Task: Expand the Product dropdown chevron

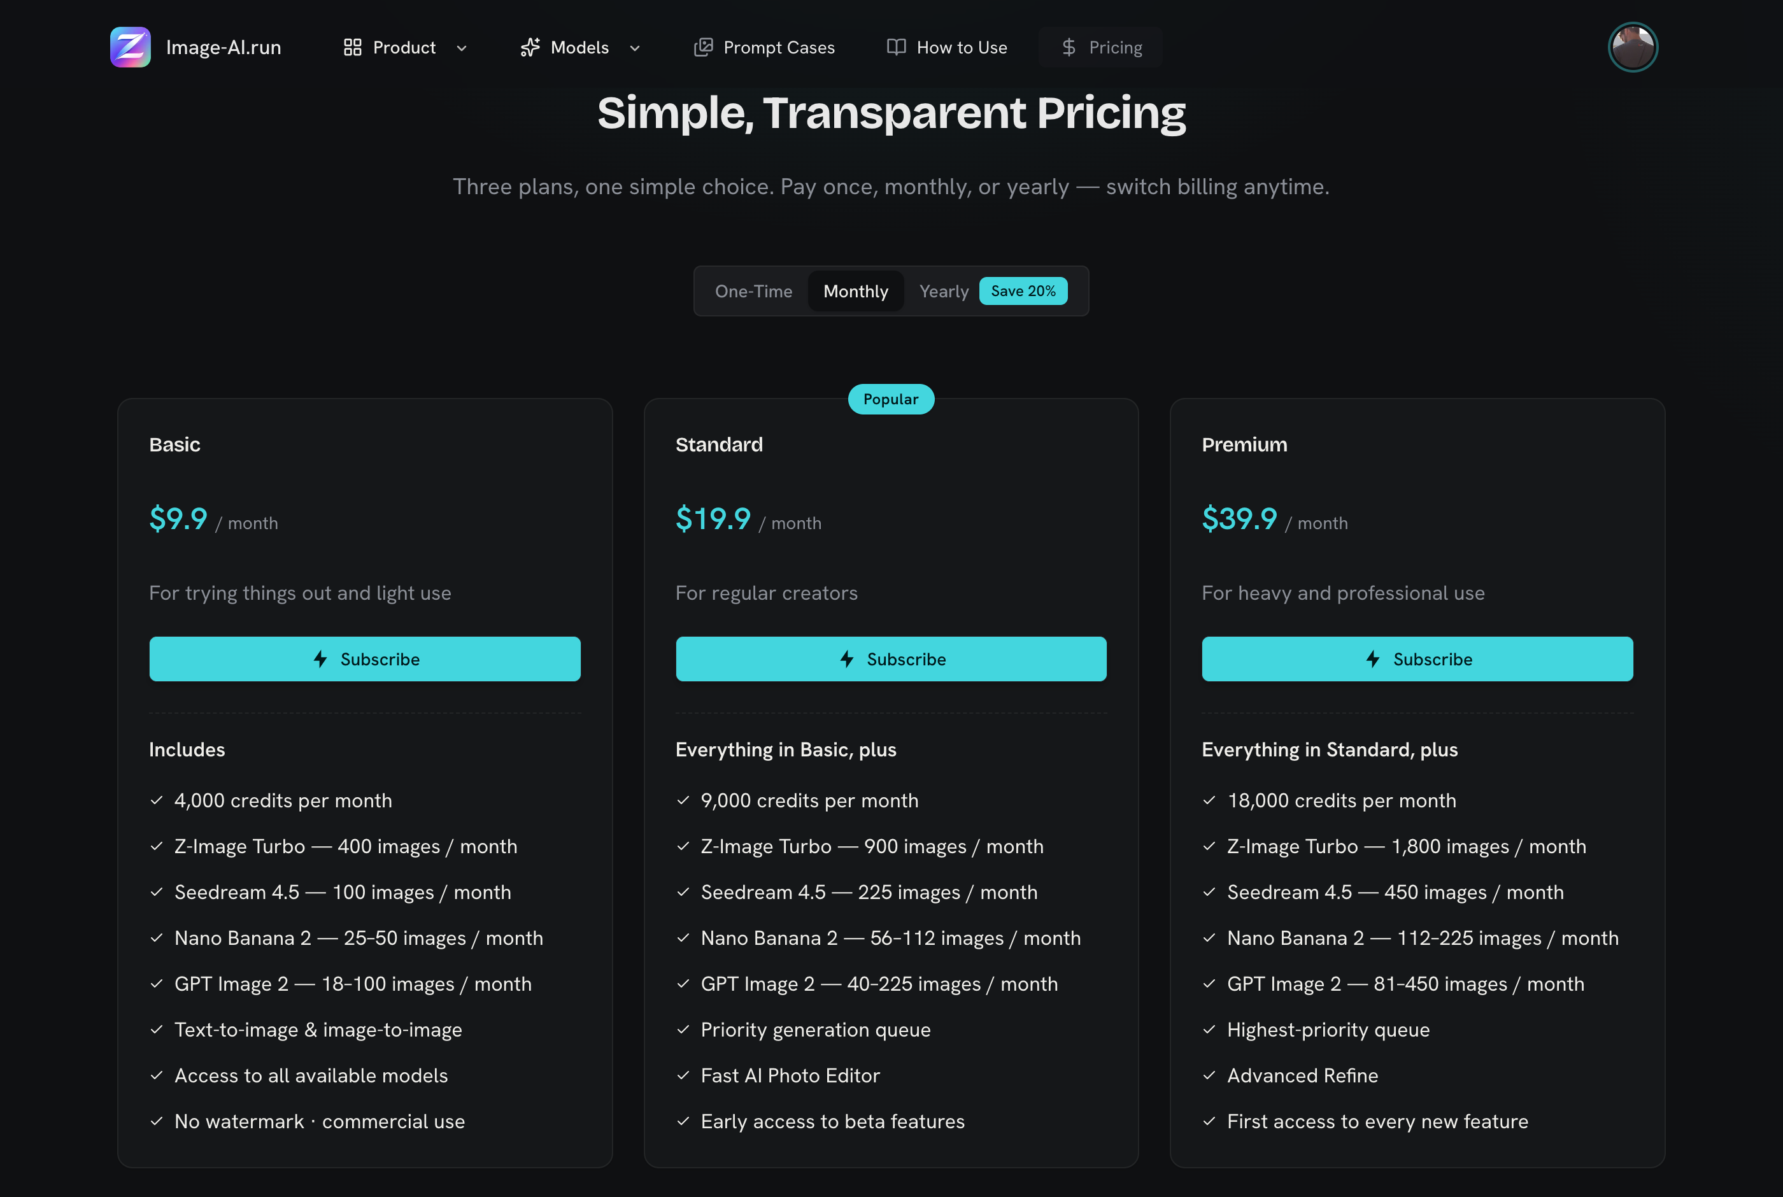Action: (462, 48)
